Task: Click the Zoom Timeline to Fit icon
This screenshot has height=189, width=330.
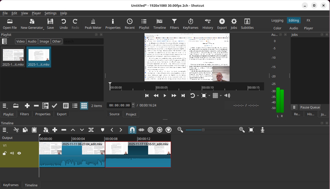Action: 251,130
